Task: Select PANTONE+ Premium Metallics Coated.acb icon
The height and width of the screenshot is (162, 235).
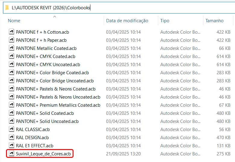Action: point(11,105)
